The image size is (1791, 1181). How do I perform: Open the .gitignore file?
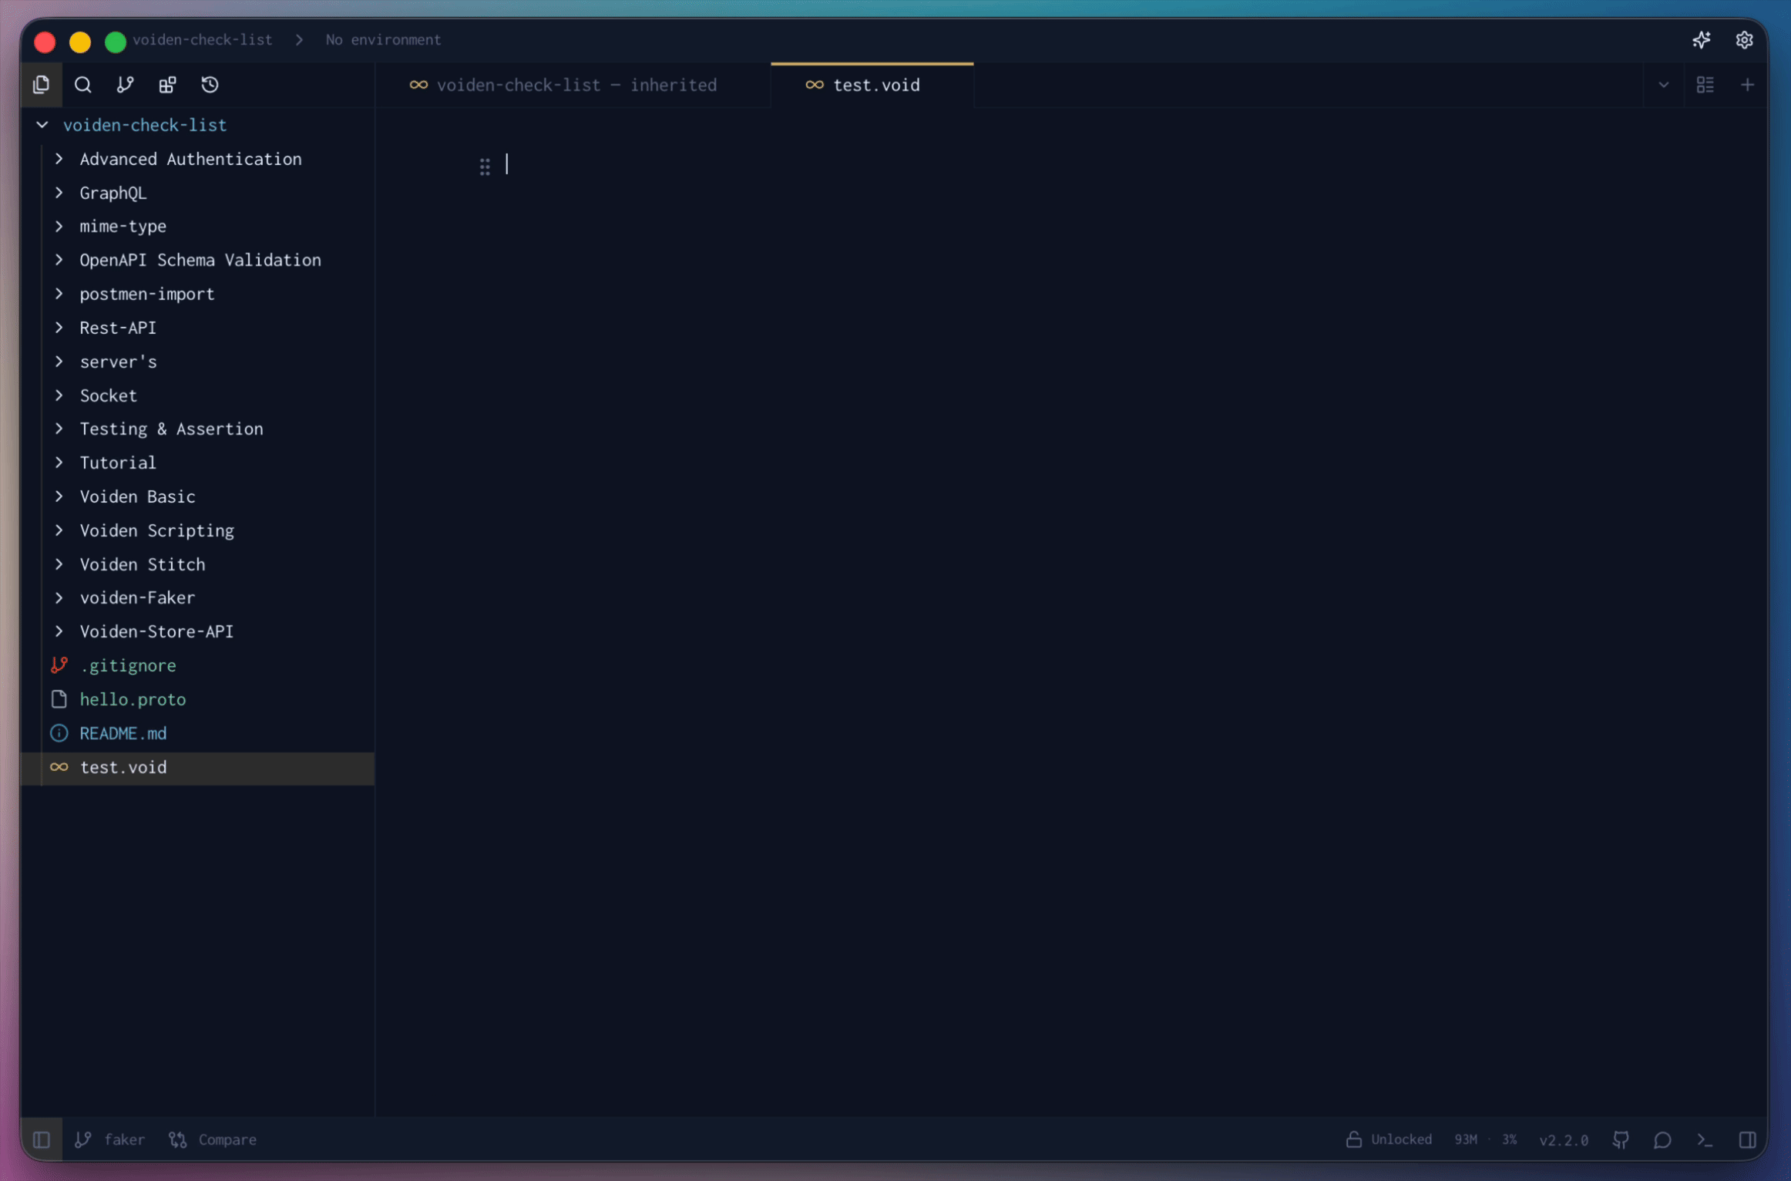click(x=199, y=665)
